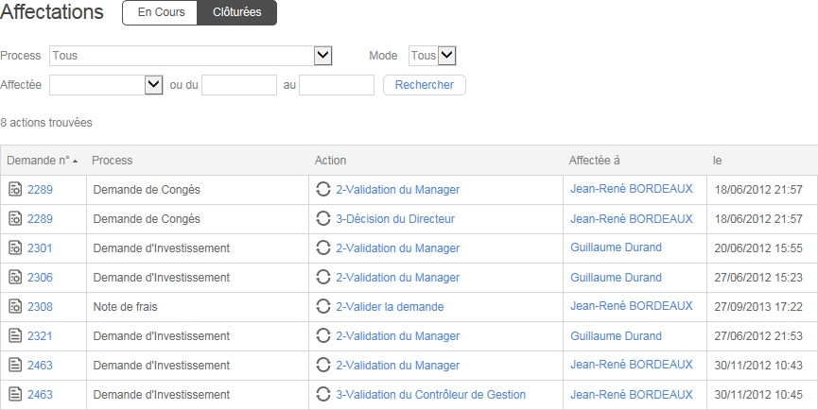Click the 'ou du' start date field
Image resolution: width=818 pixels, height=410 pixels.
(x=239, y=85)
